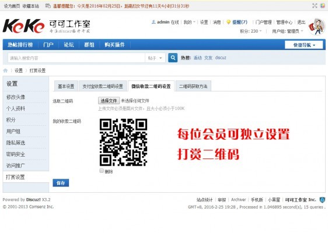
Task: Click the 站点统计 footer link
Action: [x=204, y=200]
